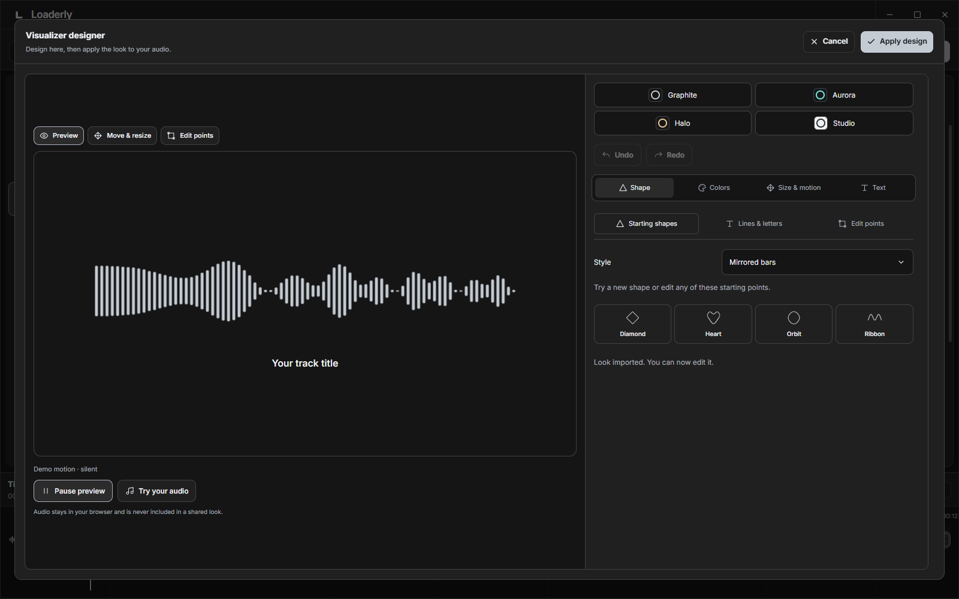
Task: Click the 'Your track title' text in preview
Action: click(305, 364)
